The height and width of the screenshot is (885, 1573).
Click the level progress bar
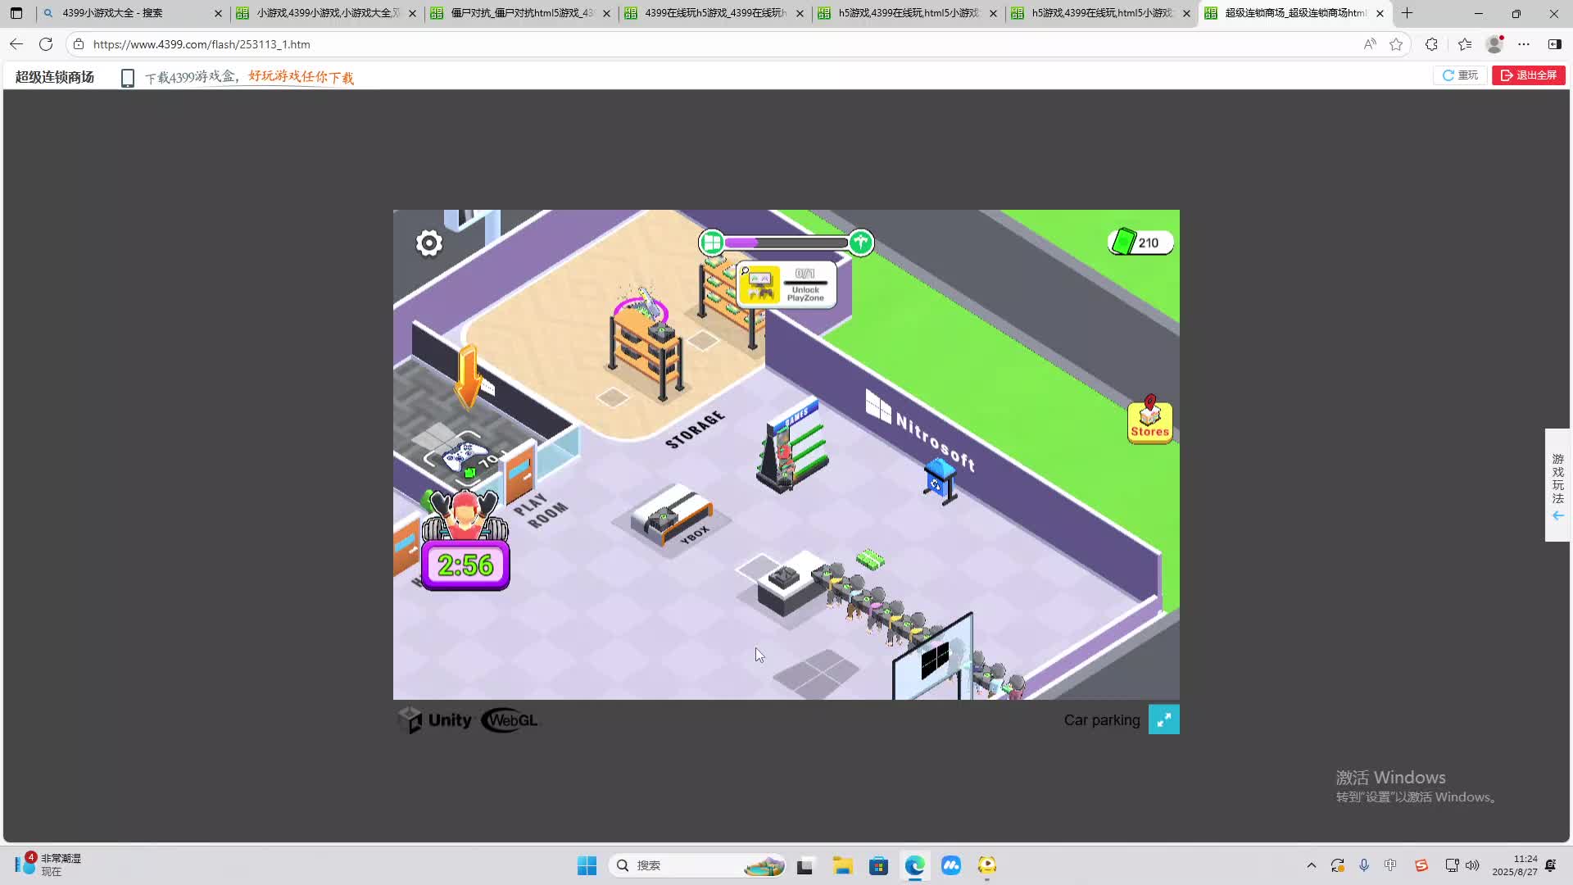pos(785,243)
